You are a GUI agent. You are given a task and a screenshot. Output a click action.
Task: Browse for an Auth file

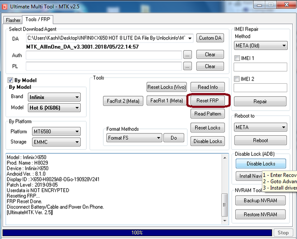[x=187, y=55]
